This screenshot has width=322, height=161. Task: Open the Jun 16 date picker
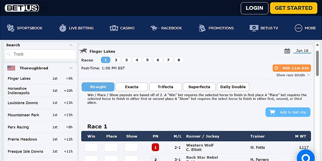point(302,51)
